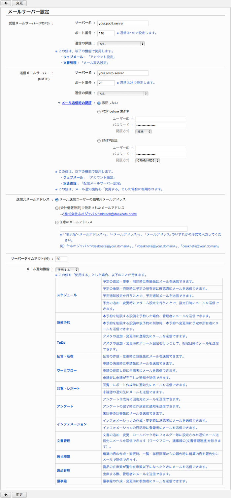This screenshot has width=231, height=498.
Task: Click 送信元メールアドレス label
Action: [32, 199]
